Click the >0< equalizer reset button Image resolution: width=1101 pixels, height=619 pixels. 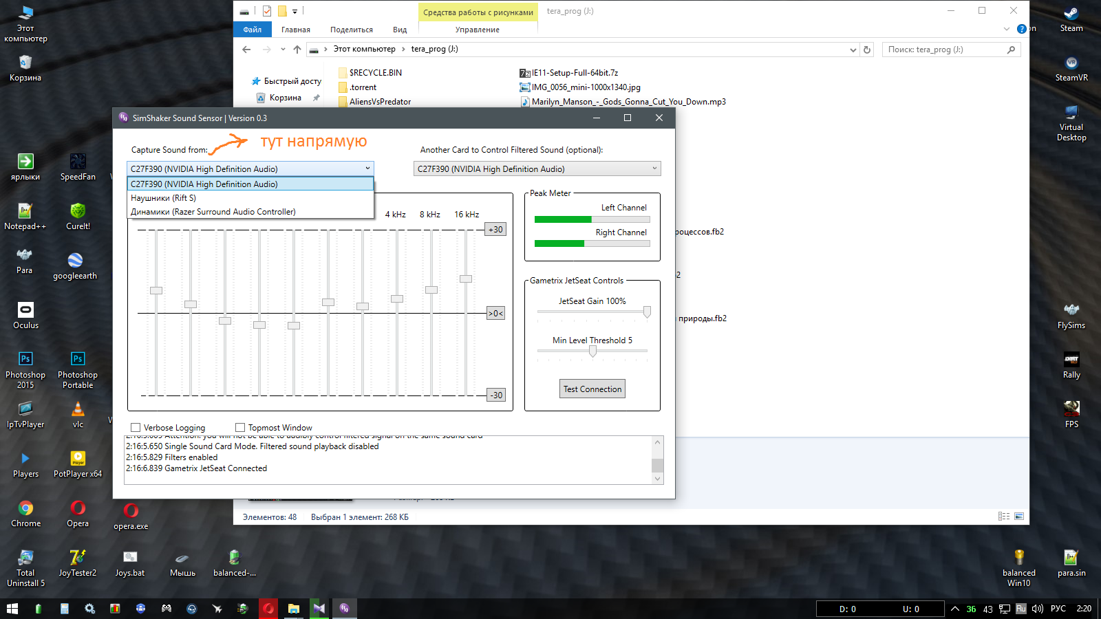495,314
